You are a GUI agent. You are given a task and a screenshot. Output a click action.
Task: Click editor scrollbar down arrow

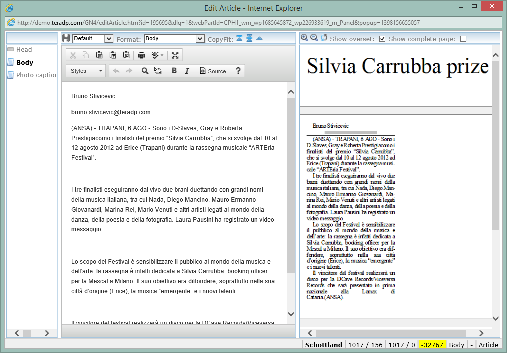(x=291, y=314)
